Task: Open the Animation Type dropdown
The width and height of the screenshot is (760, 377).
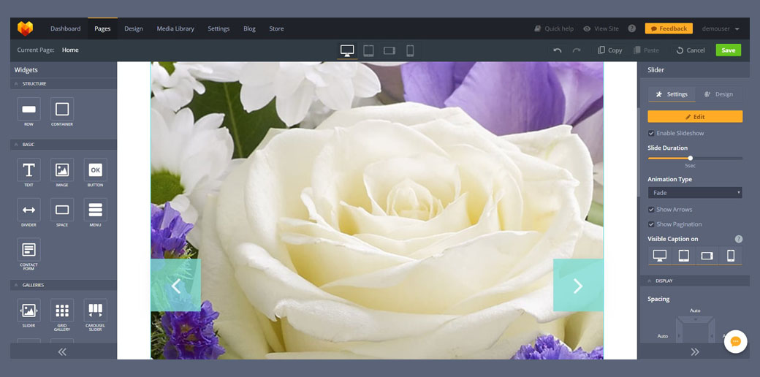Action: pyautogui.click(x=694, y=193)
